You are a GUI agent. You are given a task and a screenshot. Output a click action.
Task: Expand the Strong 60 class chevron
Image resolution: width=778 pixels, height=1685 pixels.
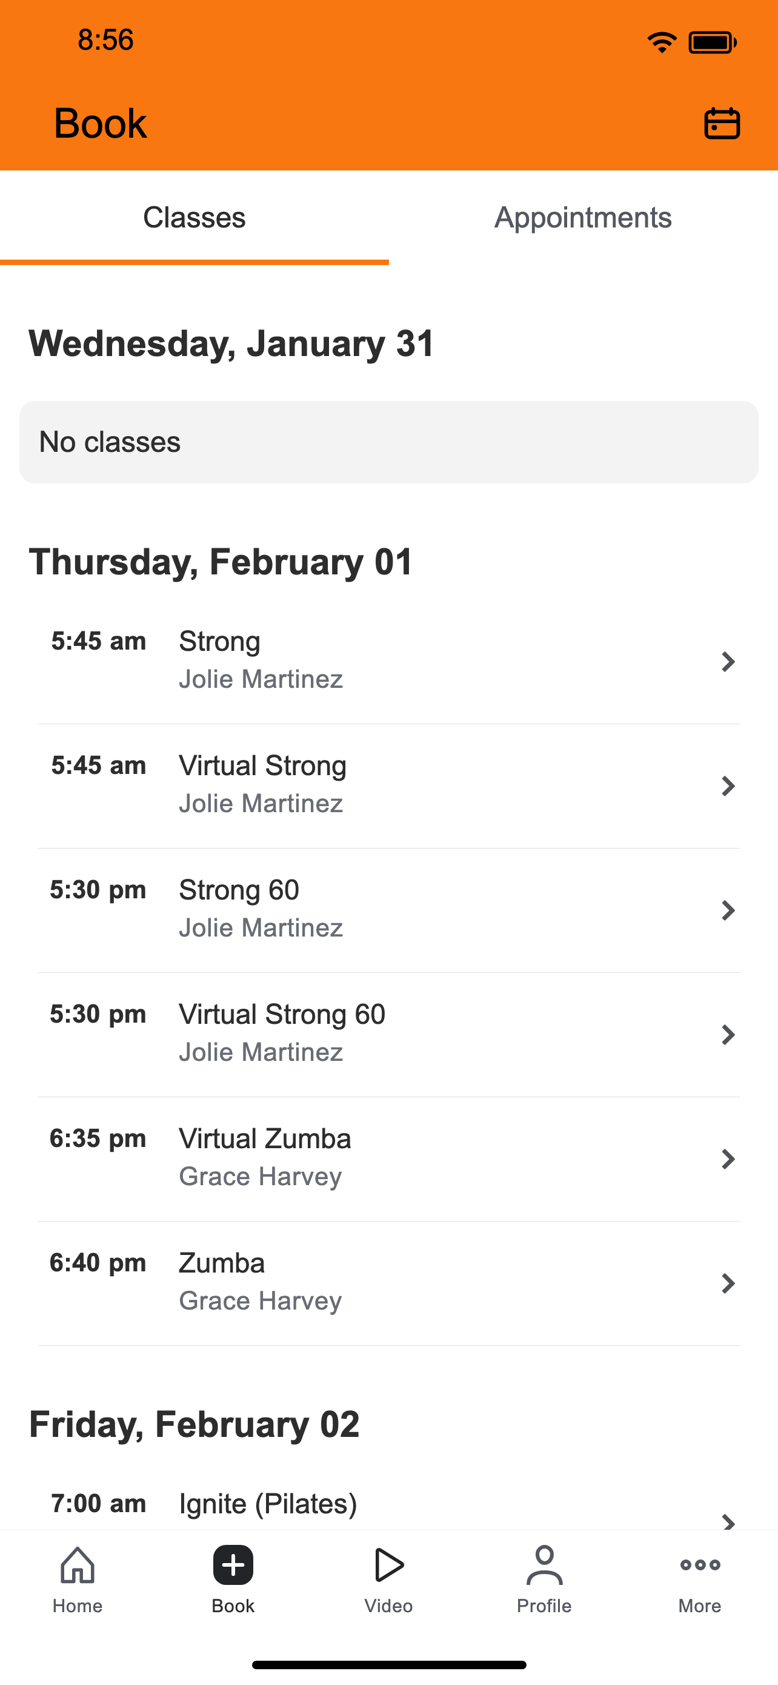click(728, 910)
